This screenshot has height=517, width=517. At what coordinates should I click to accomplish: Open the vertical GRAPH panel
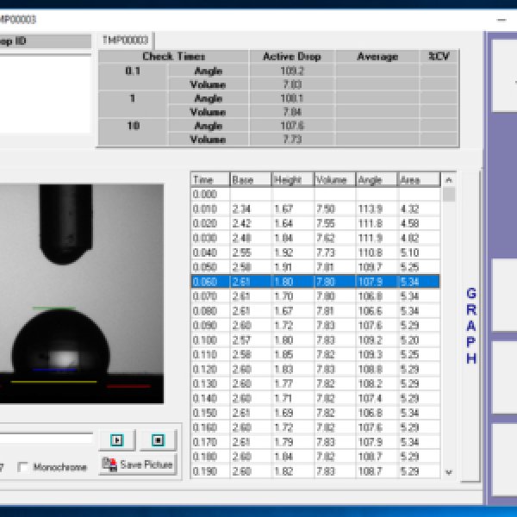coord(471,326)
